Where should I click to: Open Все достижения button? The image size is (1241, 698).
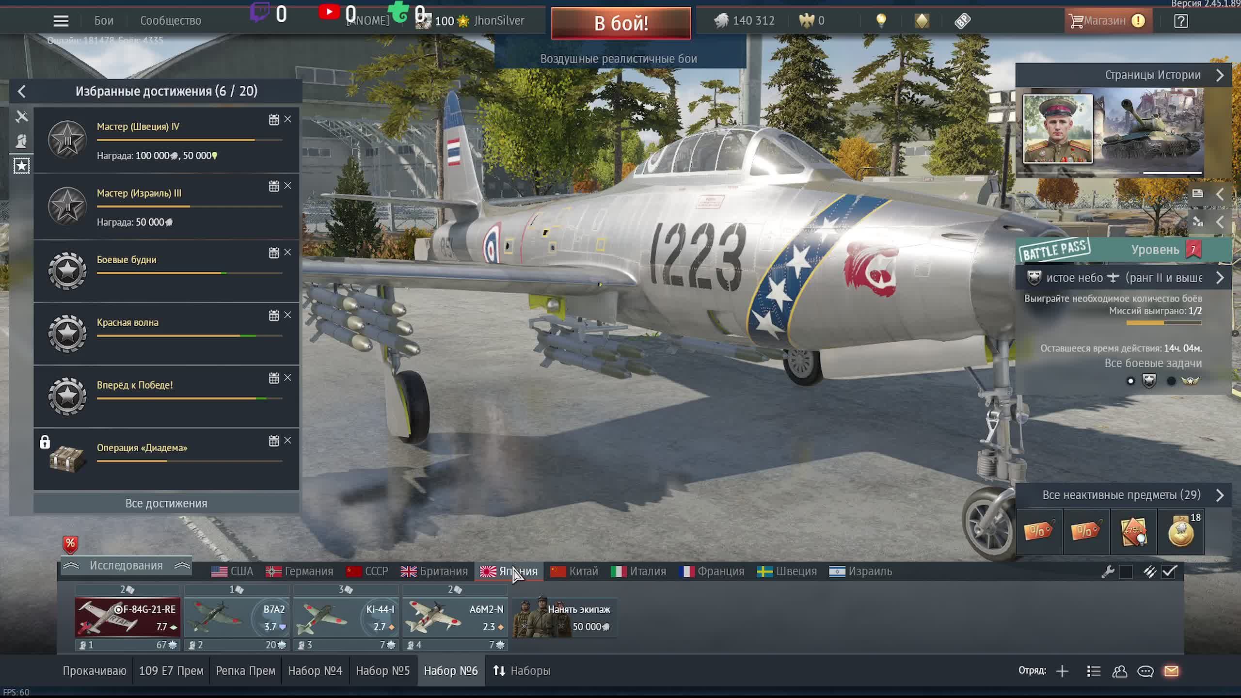[166, 503]
